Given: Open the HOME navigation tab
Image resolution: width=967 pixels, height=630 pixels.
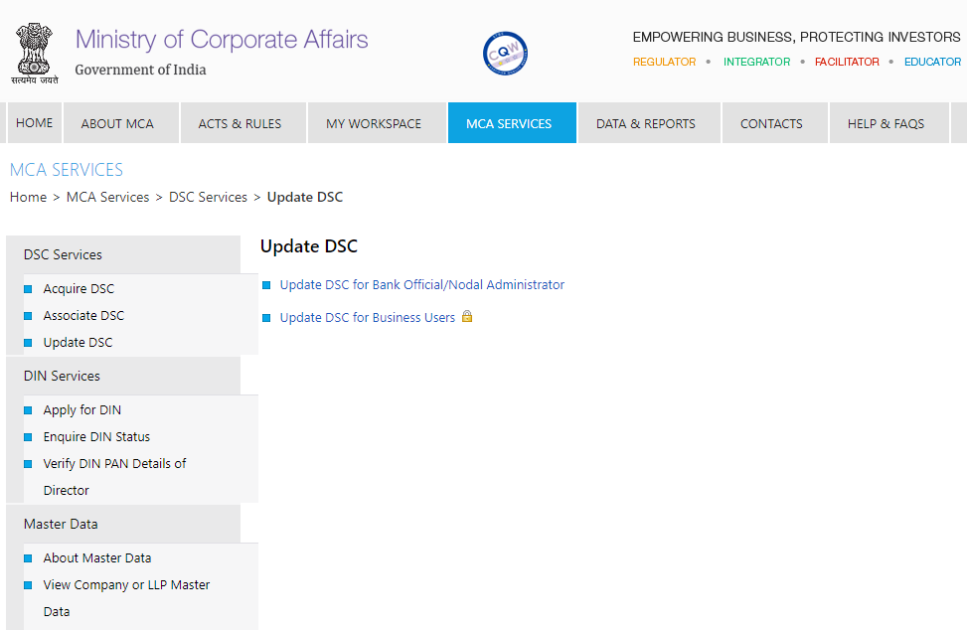Looking at the screenshot, I should coord(35,123).
